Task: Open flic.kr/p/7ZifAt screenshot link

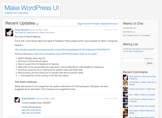Action: point(31,113)
